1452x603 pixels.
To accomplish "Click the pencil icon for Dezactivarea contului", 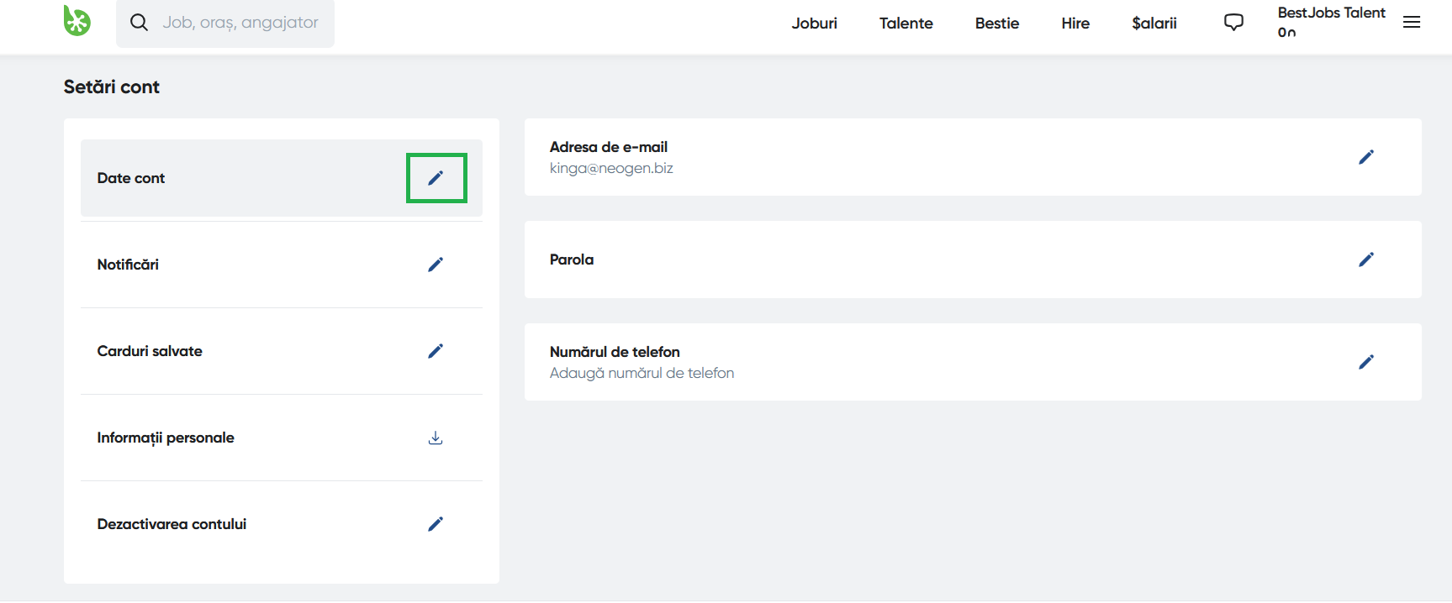I will coord(436,524).
